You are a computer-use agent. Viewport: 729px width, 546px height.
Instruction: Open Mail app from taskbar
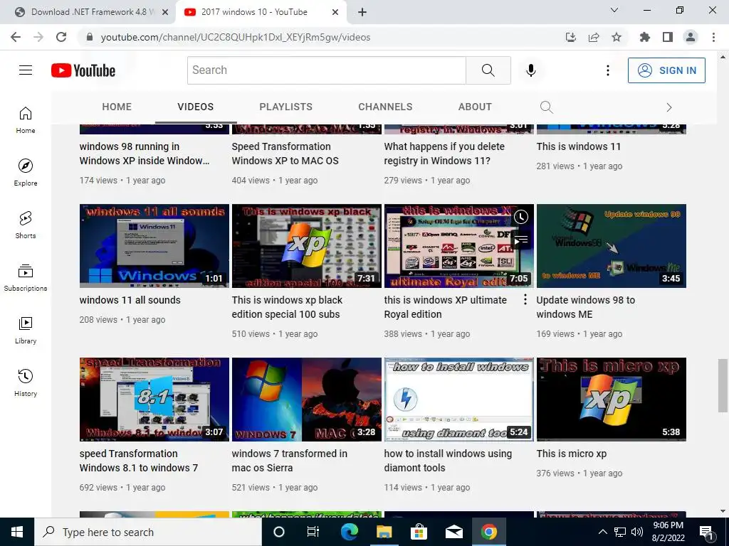(453, 532)
